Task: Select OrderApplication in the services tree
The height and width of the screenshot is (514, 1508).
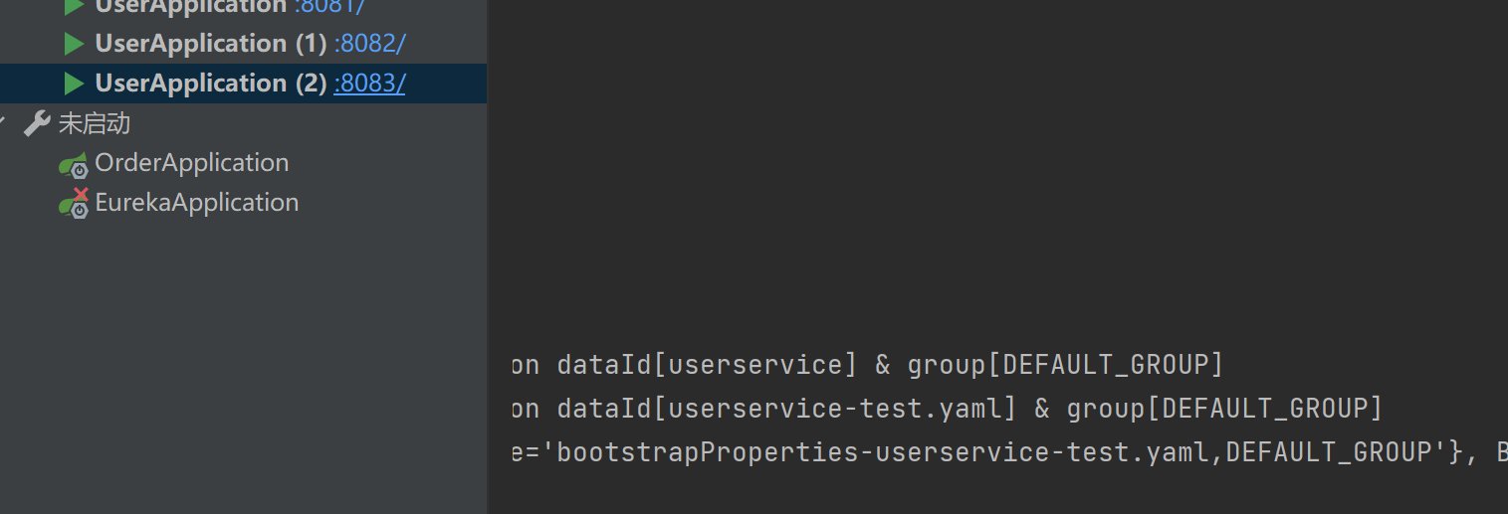Action: [191, 163]
